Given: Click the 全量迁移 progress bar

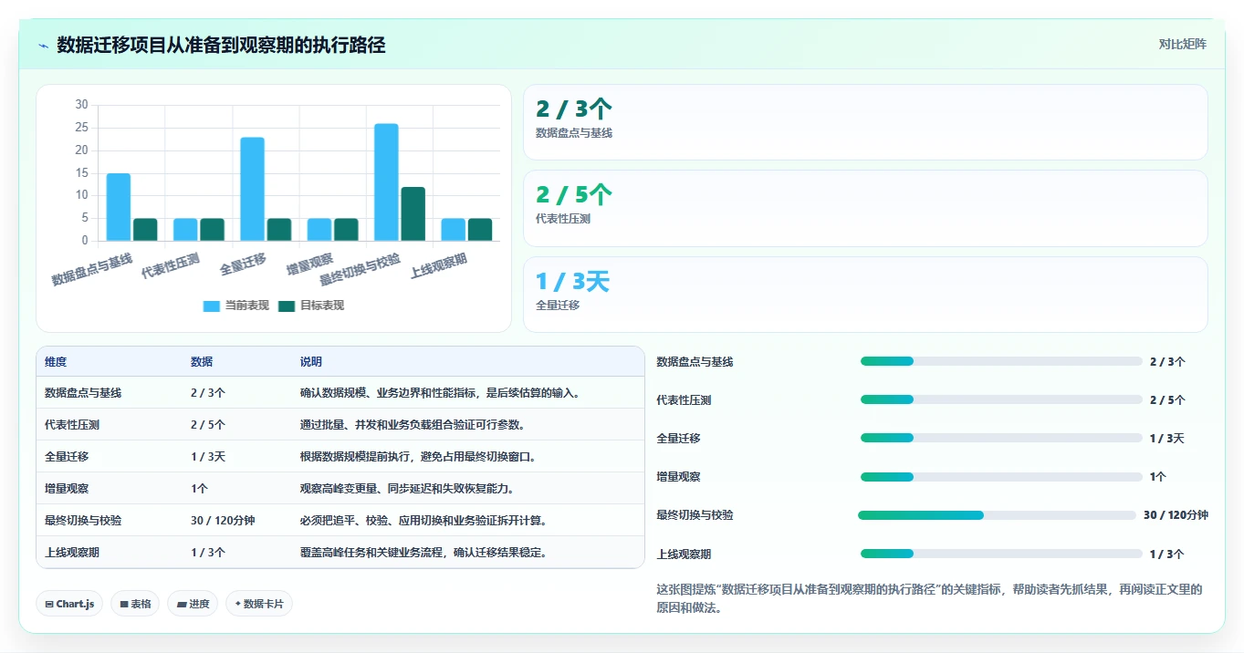Looking at the screenshot, I should coord(1001,438).
